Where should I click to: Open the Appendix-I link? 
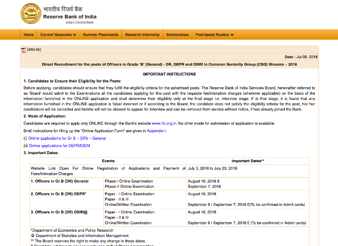pyautogui.click(x=156, y=131)
